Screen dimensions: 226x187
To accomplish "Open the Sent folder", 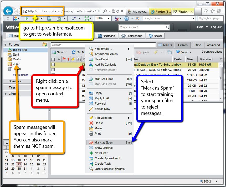I will (16, 55).
